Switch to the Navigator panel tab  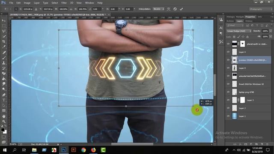[240, 17]
